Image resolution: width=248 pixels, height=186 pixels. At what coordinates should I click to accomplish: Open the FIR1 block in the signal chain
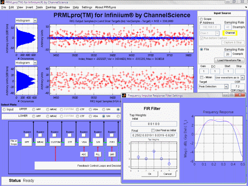coord(112,142)
